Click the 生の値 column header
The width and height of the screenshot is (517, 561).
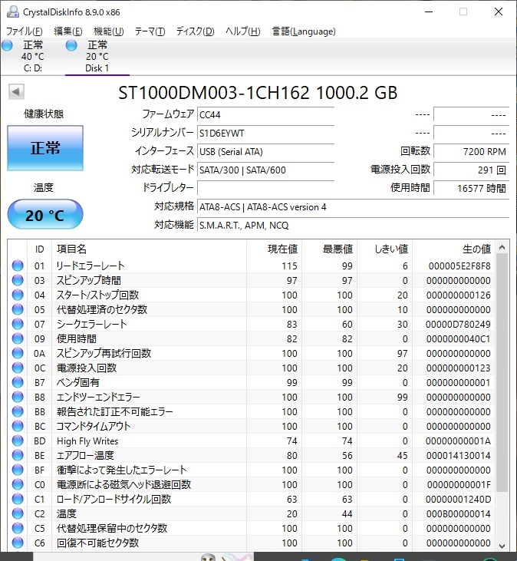pos(454,249)
